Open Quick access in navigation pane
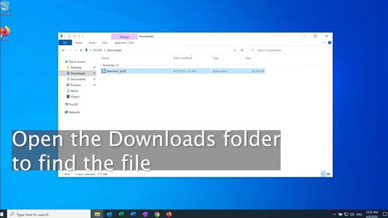The width and height of the screenshot is (388, 218). (x=77, y=62)
